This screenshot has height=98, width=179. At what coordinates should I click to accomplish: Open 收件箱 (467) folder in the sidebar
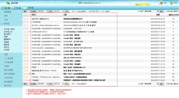9,29
